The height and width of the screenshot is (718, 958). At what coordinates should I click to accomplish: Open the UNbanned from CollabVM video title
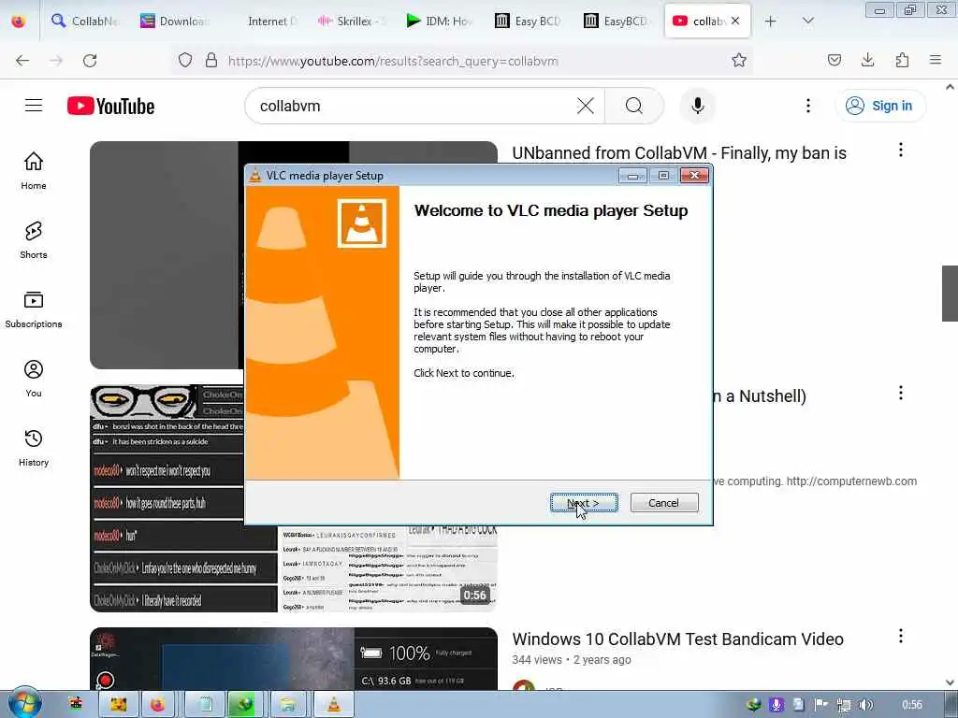[679, 153]
